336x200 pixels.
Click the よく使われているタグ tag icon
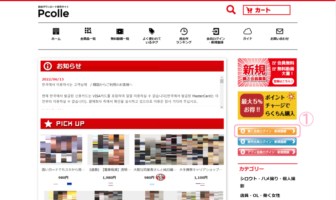tap(152, 31)
